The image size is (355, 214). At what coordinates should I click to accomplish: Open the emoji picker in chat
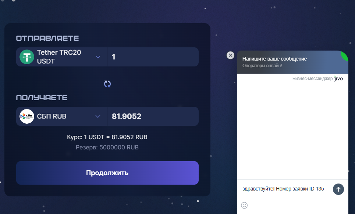click(x=244, y=205)
